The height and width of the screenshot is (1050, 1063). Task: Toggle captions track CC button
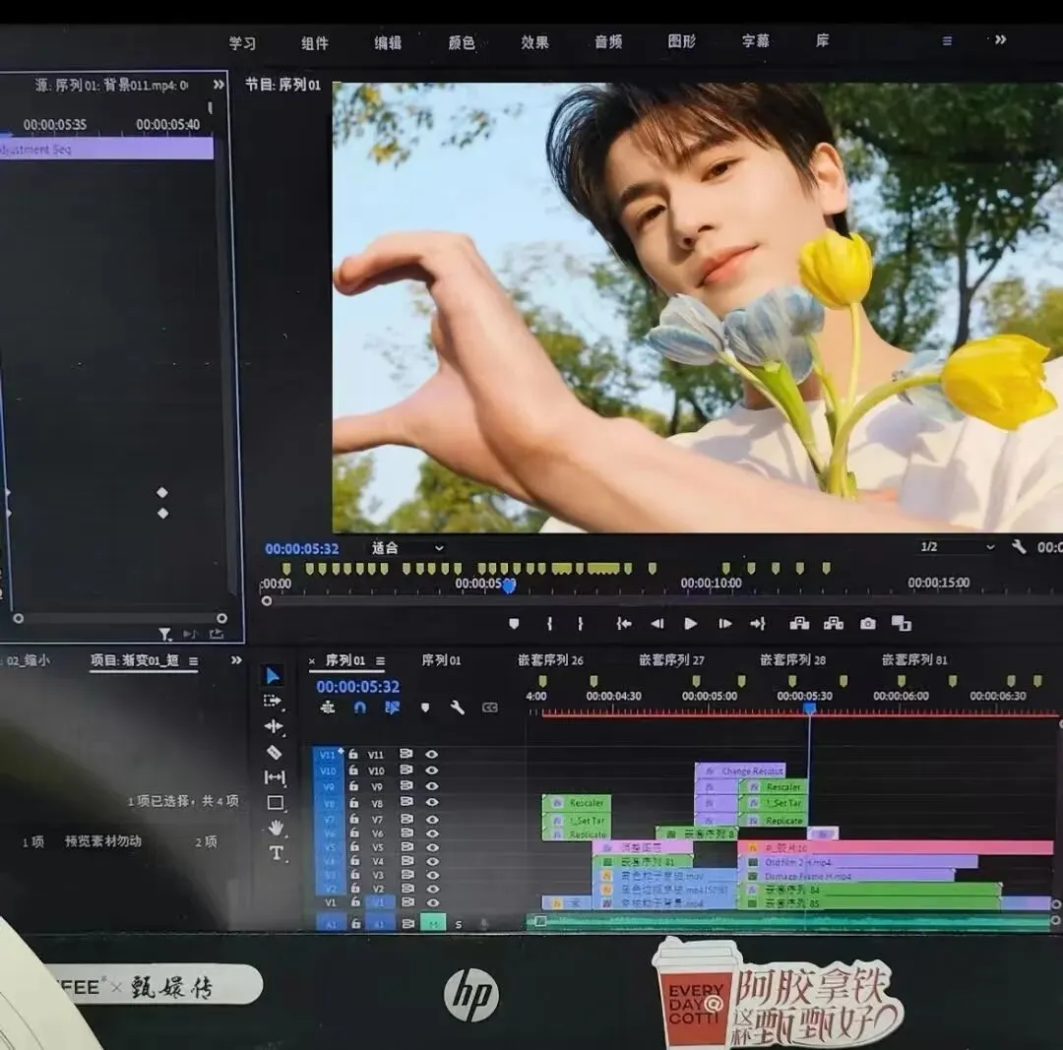(489, 708)
